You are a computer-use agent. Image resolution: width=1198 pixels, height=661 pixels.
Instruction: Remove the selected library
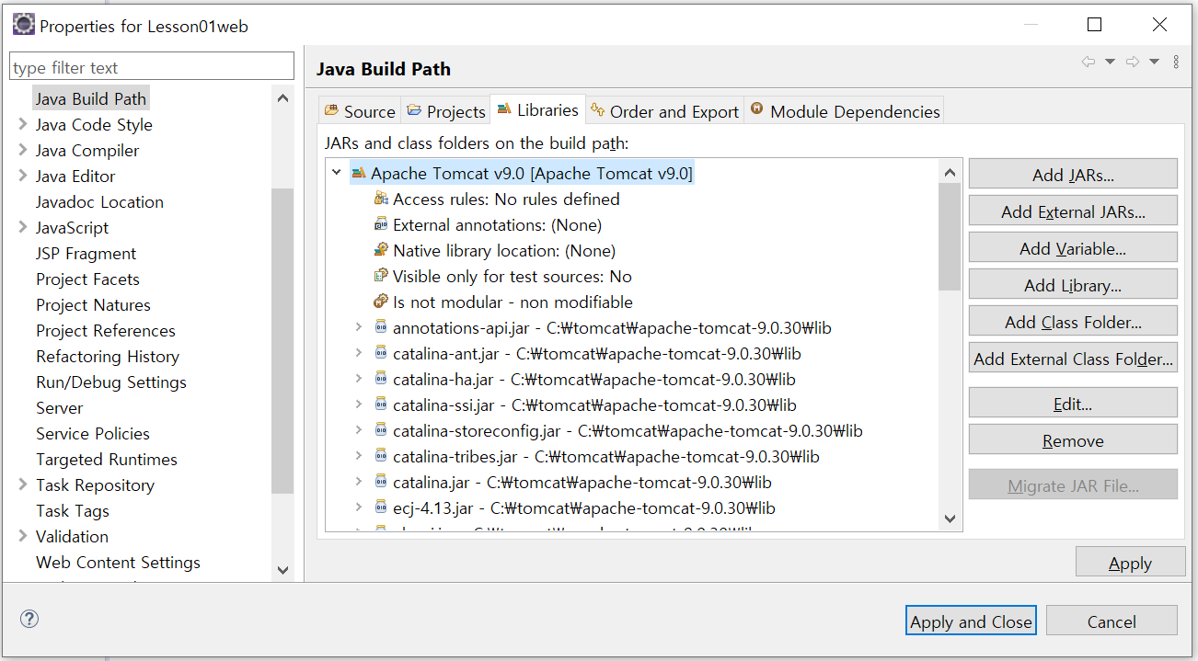point(1073,440)
